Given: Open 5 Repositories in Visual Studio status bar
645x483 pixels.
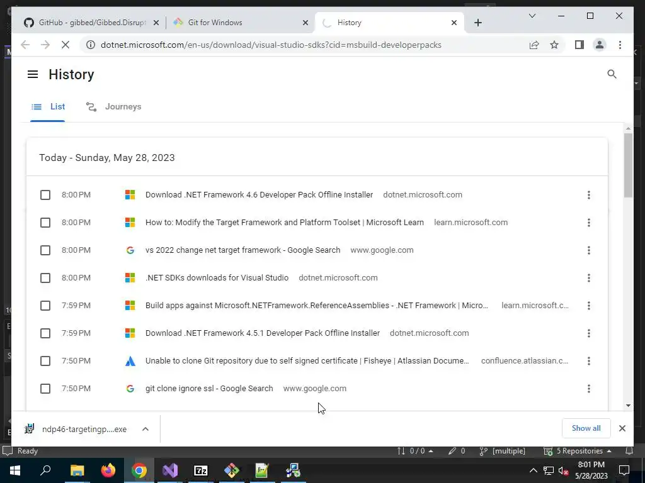Looking at the screenshot, I should click(578, 451).
